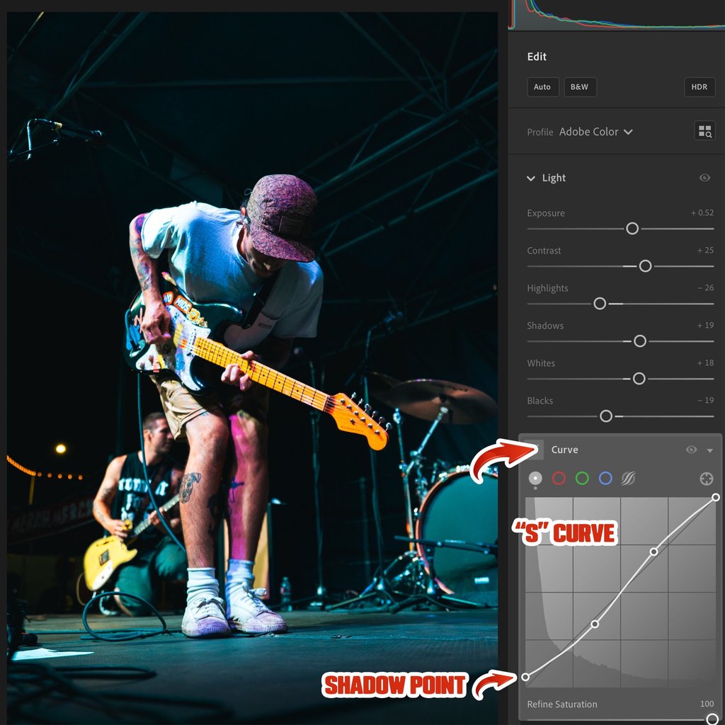Enable B&W conversion
The height and width of the screenshot is (725, 725).
(580, 86)
